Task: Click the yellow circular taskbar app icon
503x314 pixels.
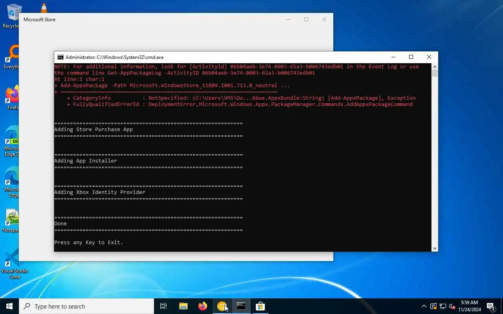Action: [222, 306]
